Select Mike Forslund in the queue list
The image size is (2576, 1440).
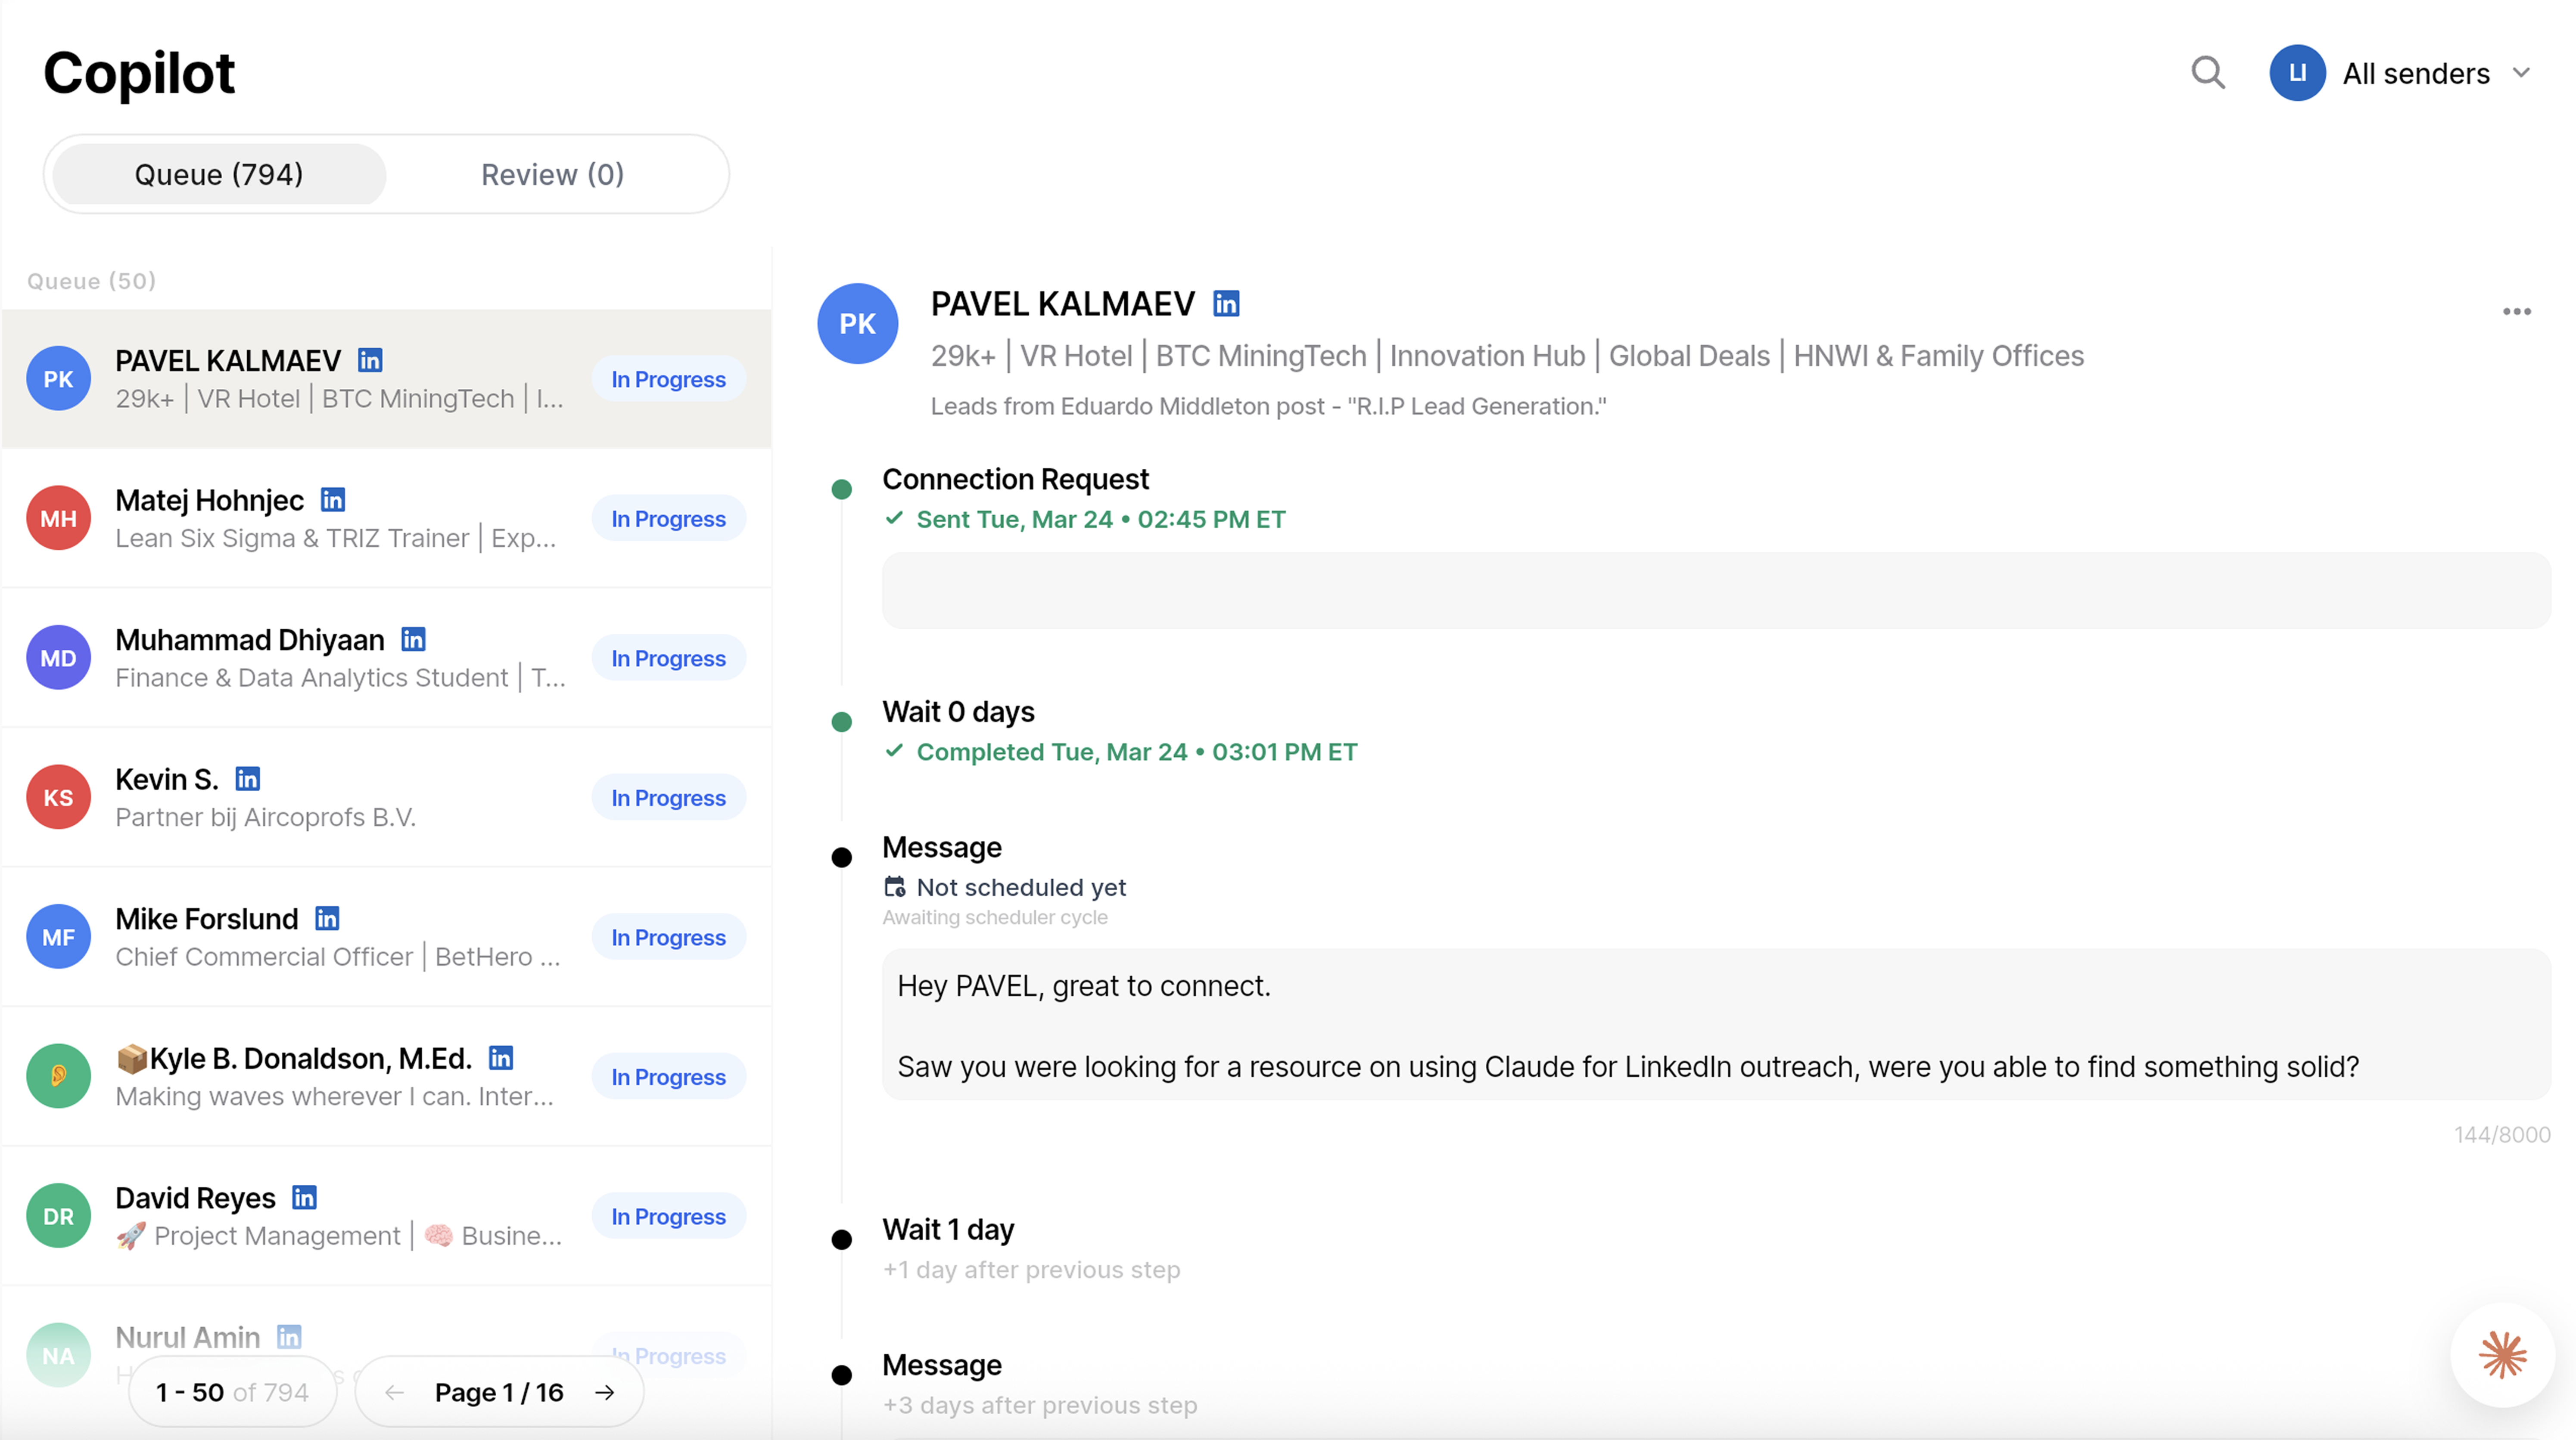pos(386,937)
